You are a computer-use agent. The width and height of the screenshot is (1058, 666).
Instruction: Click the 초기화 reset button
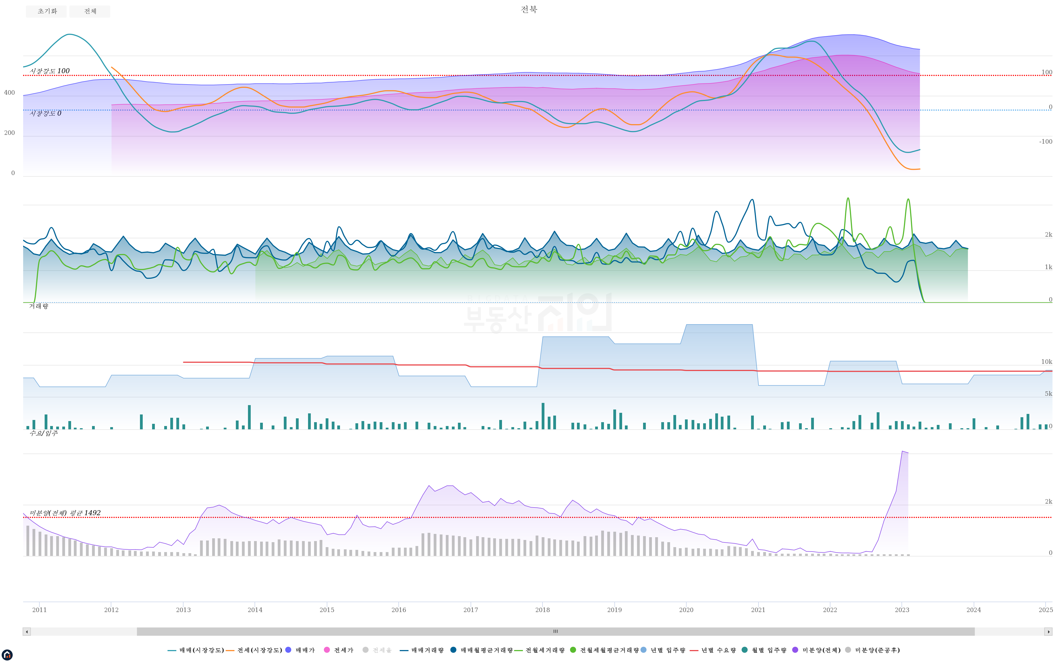pos(46,11)
